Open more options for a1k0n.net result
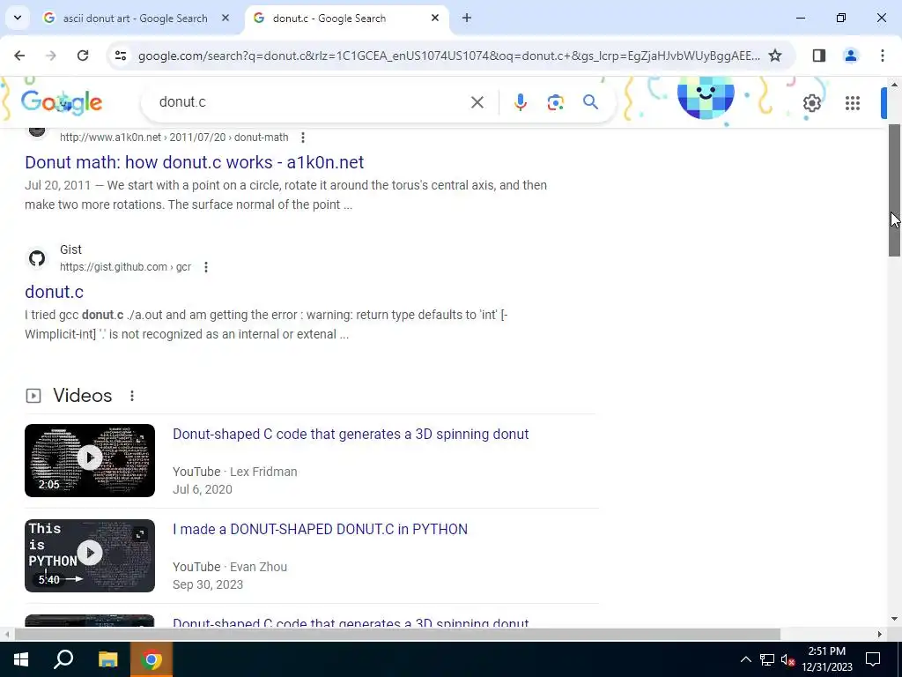The height and width of the screenshot is (677, 902). pos(303,137)
